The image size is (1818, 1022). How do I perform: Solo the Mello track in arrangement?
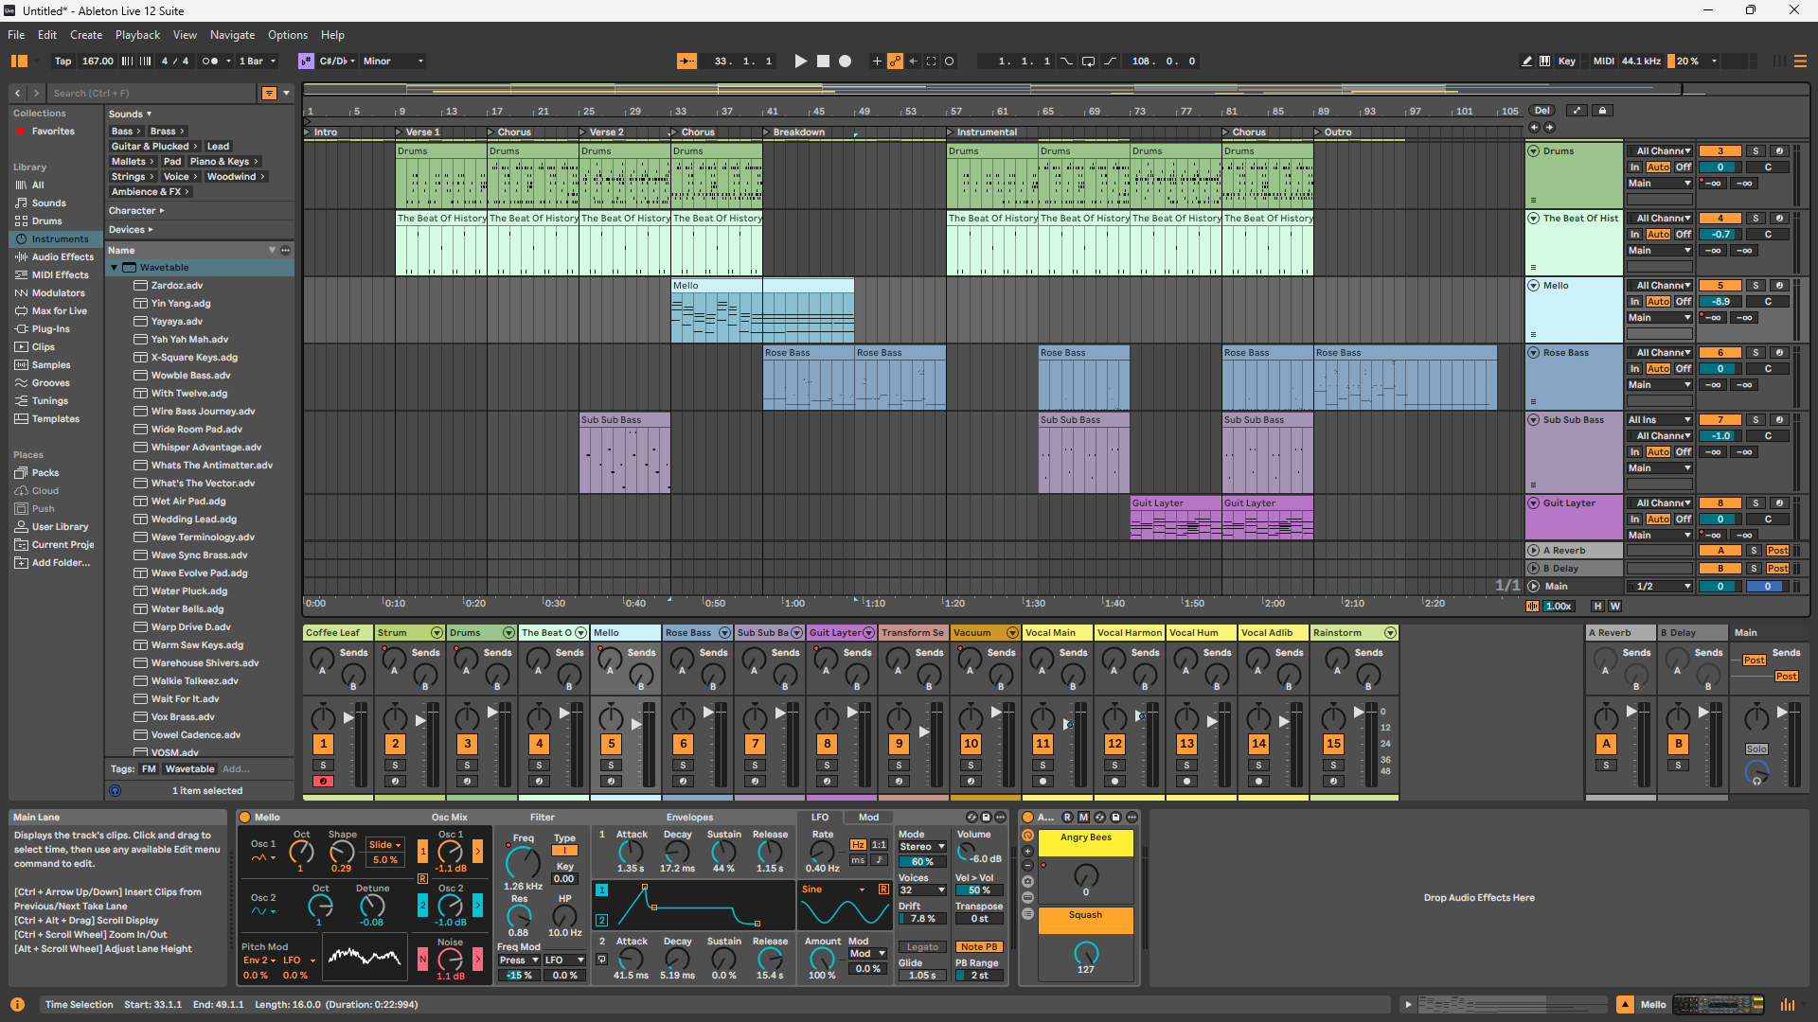1756,286
